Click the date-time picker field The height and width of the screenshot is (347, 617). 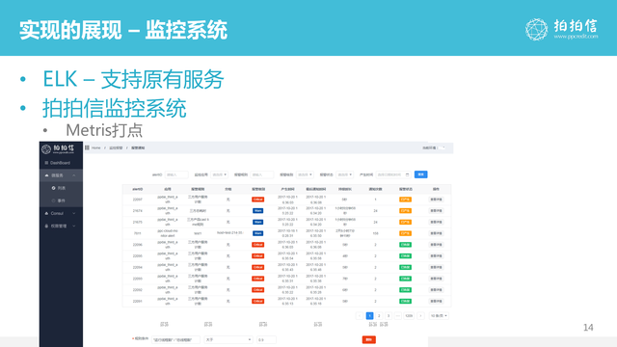[x=393, y=174]
